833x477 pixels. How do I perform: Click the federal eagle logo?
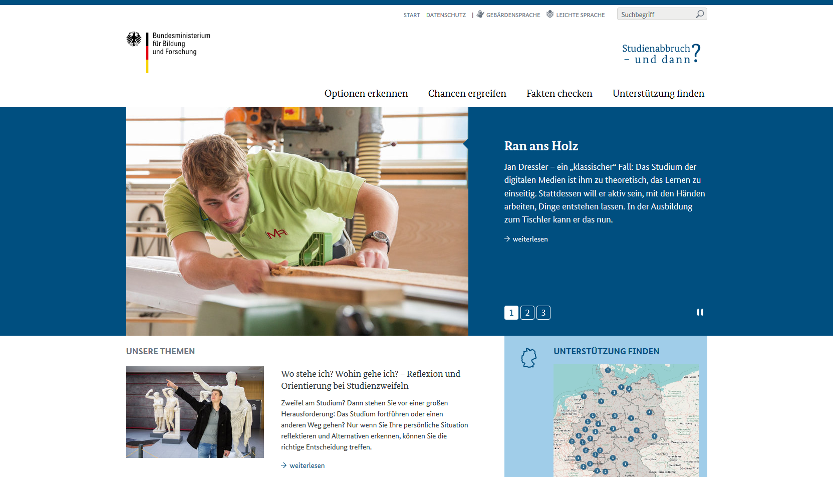[x=134, y=39]
